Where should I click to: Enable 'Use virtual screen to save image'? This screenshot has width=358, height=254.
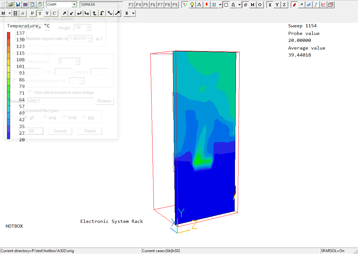pyautogui.click(x=31, y=92)
